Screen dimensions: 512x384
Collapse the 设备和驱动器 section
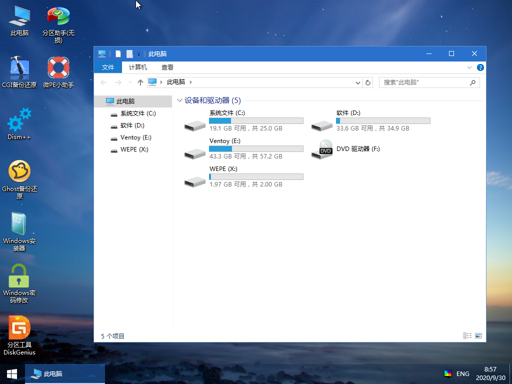tap(179, 100)
